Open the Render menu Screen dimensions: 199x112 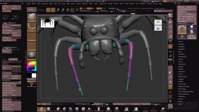point(110,4)
